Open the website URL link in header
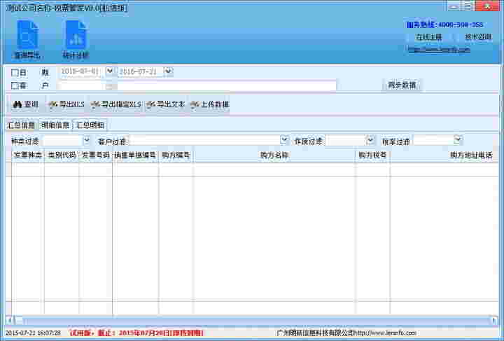 point(439,50)
